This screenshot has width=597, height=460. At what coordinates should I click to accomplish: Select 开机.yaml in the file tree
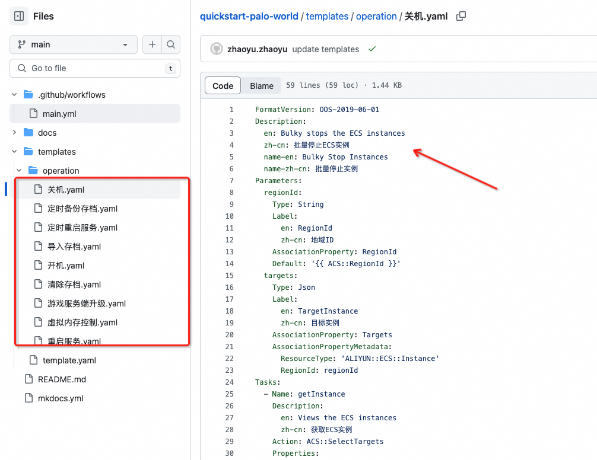click(x=66, y=266)
